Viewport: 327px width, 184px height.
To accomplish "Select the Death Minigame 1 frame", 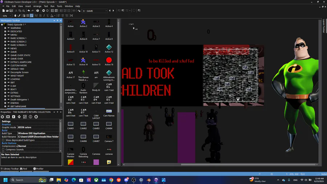I will pos(20,100).
